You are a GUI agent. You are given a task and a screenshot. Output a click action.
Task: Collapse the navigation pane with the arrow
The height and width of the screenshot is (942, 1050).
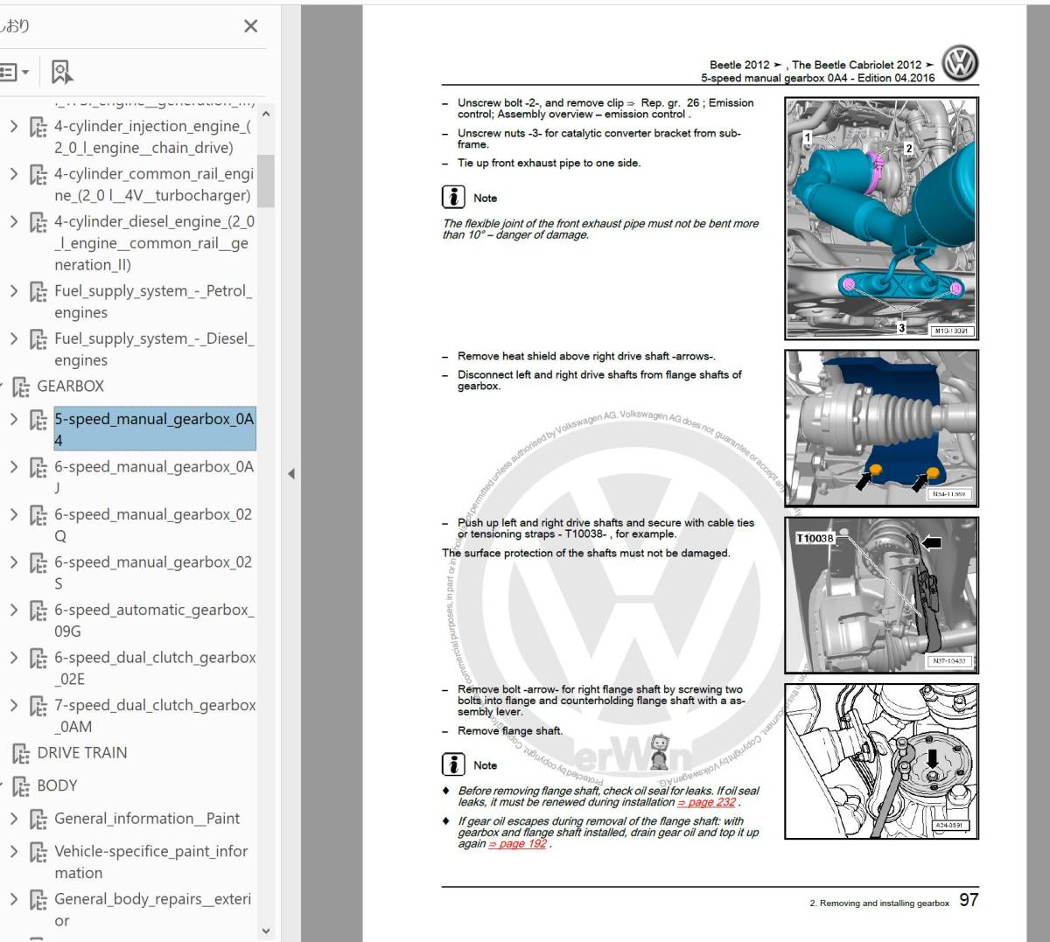click(291, 474)
